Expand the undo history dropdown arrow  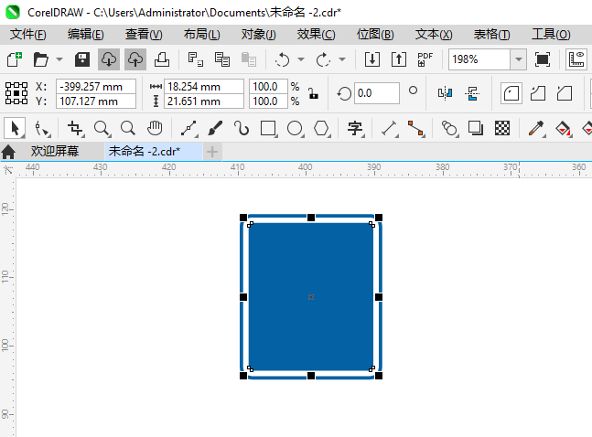click(x=301, y=59)
